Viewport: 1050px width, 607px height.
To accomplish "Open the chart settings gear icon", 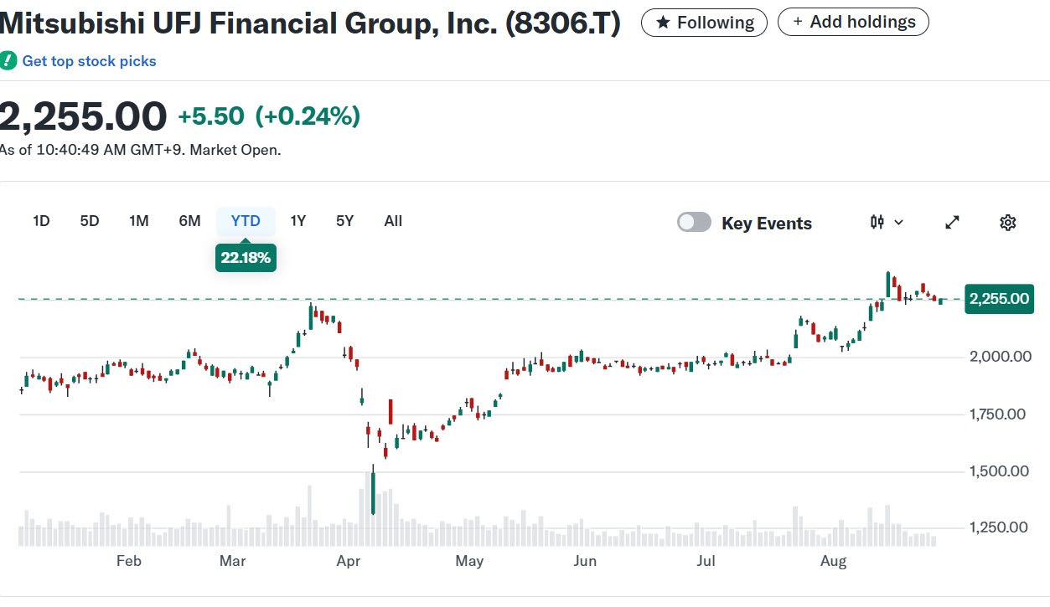I will [x=1007, y=223].
